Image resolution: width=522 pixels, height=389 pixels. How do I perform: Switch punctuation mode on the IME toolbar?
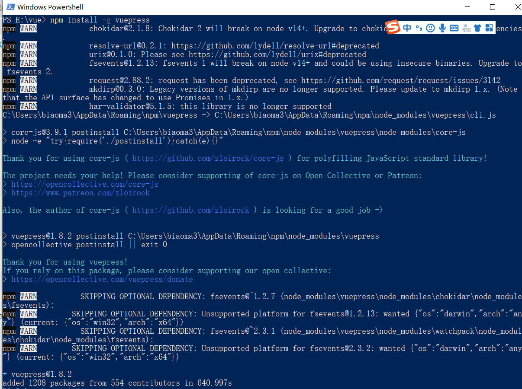click(x=419, y=28)
